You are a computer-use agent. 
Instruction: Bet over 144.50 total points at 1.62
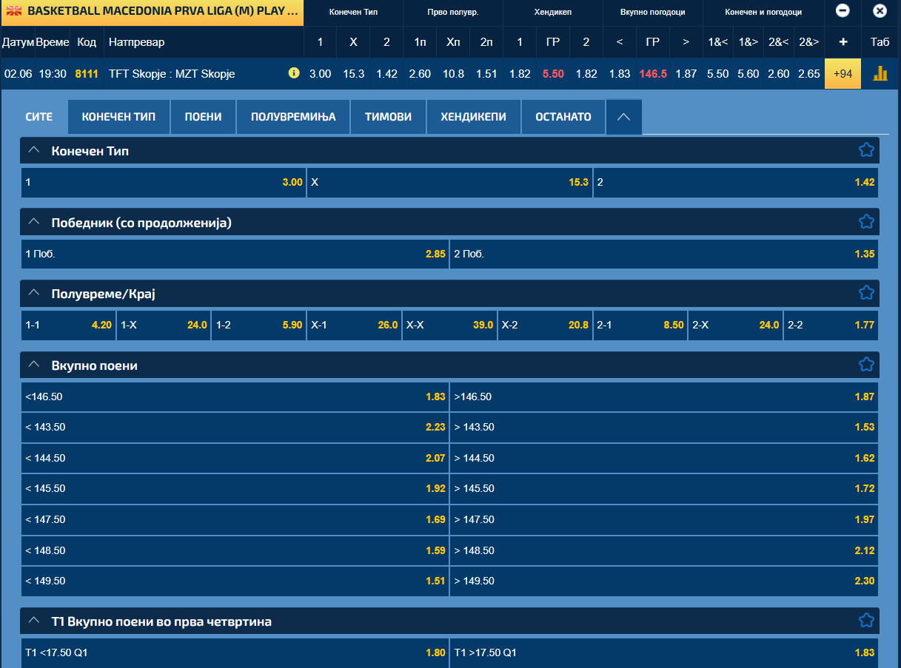[x=664, y=458]
